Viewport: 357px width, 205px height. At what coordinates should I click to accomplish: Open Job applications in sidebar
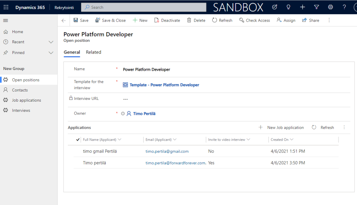(x=26, y=100)
